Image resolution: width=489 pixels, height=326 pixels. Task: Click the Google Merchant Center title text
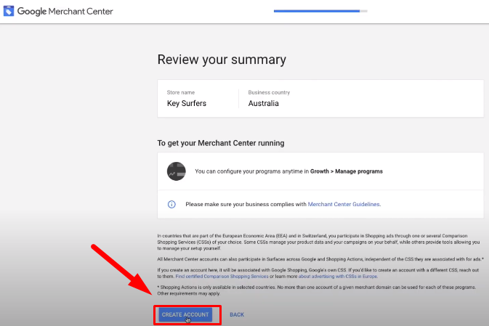point(65,12)
